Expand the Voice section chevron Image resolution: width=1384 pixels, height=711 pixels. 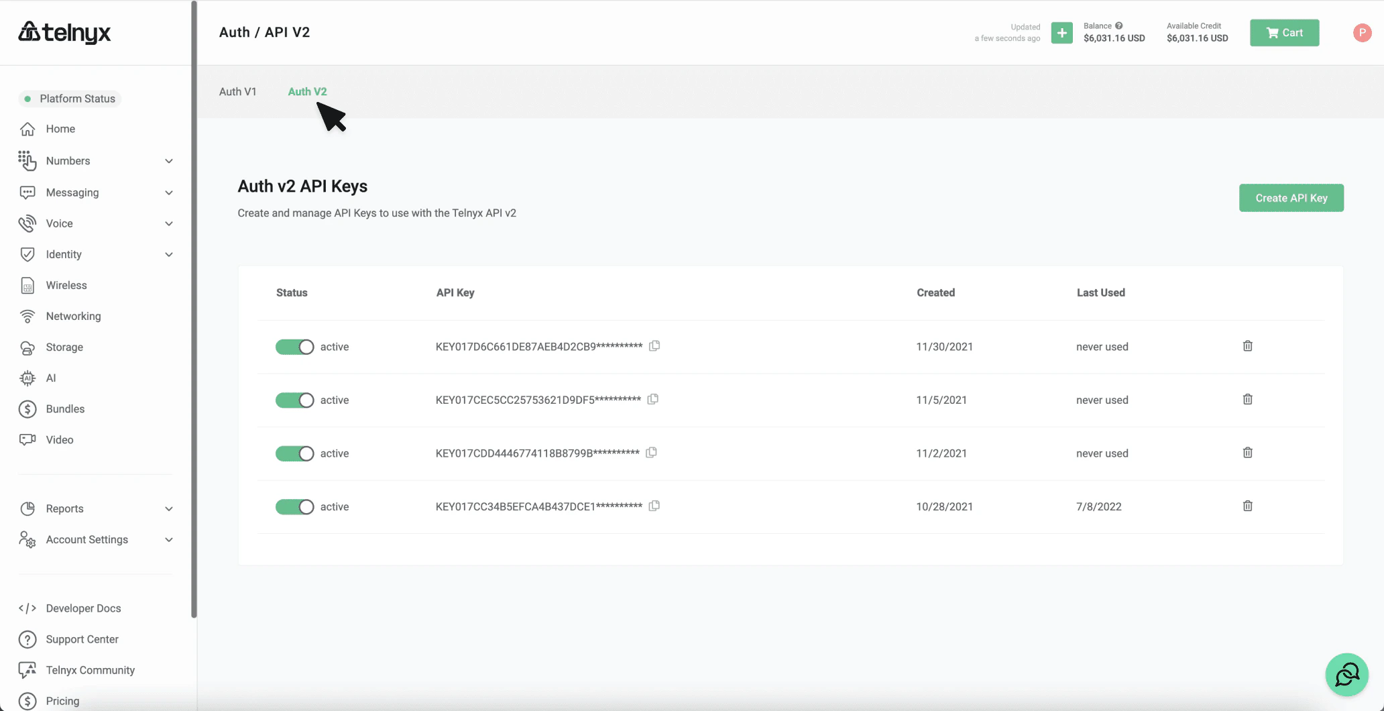(x=169, y=223)
